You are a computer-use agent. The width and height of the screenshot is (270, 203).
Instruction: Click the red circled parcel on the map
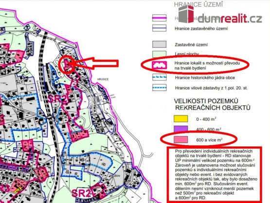67,64
